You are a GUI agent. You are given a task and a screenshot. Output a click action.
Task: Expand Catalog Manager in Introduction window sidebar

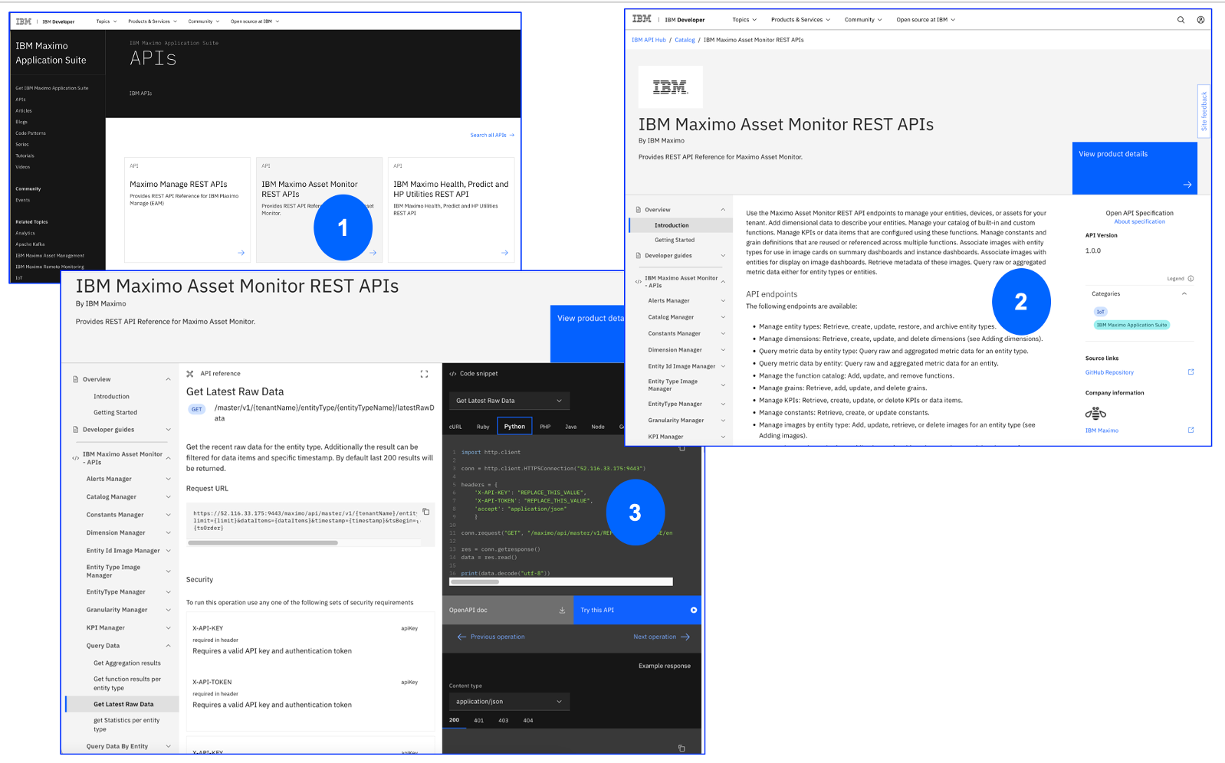pyautogui.click(x=723, y=317)
